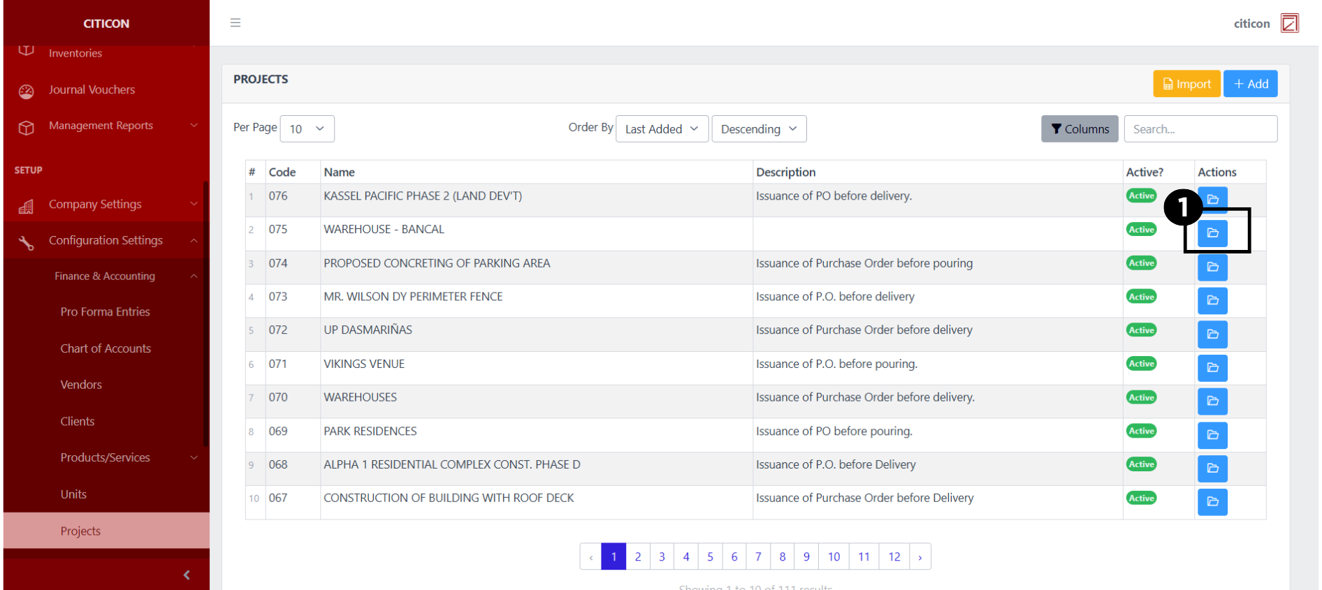Click the Columns filter button

(x=1080, y=129)
